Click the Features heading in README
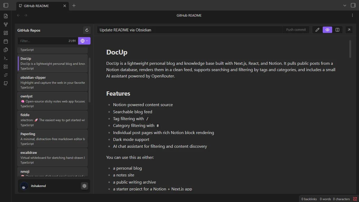 click(x=118, y=93)
